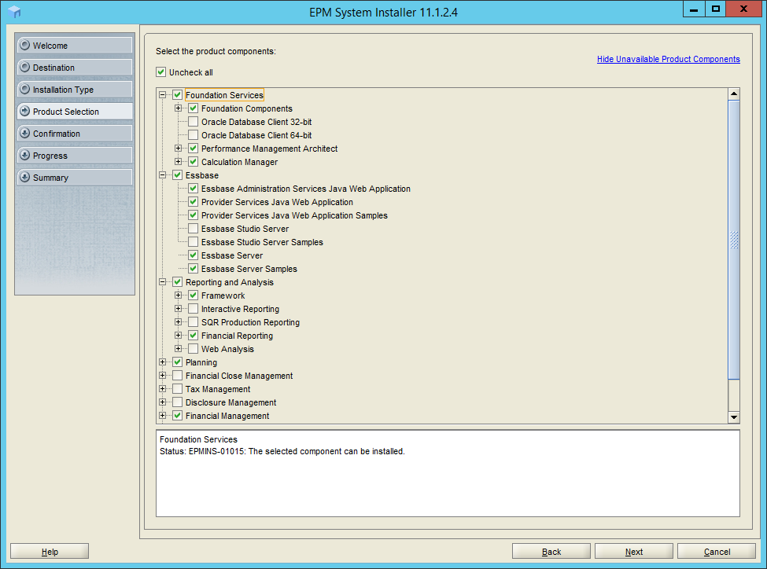
Task: Open the Help button
Action: pos(50,551)
